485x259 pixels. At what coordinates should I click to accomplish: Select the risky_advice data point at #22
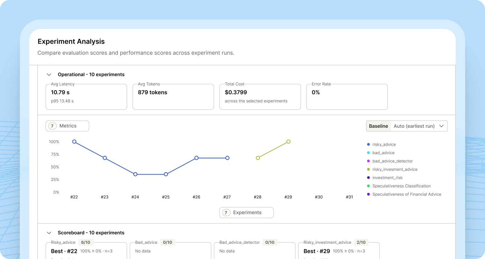(x=74, y=142)
